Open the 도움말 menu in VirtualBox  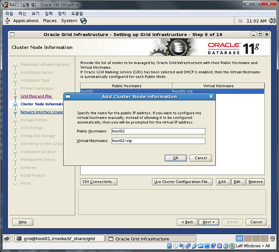coord(77,14)
